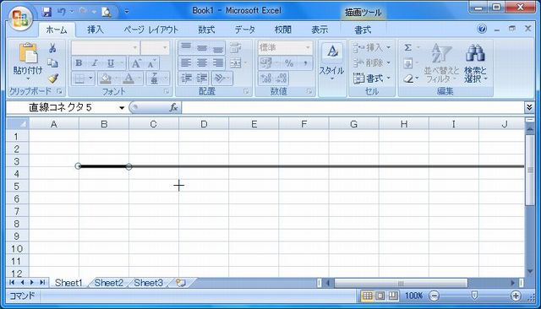The image size is (541, 309).
Task: Select column D header
Action: click(204, 124)
